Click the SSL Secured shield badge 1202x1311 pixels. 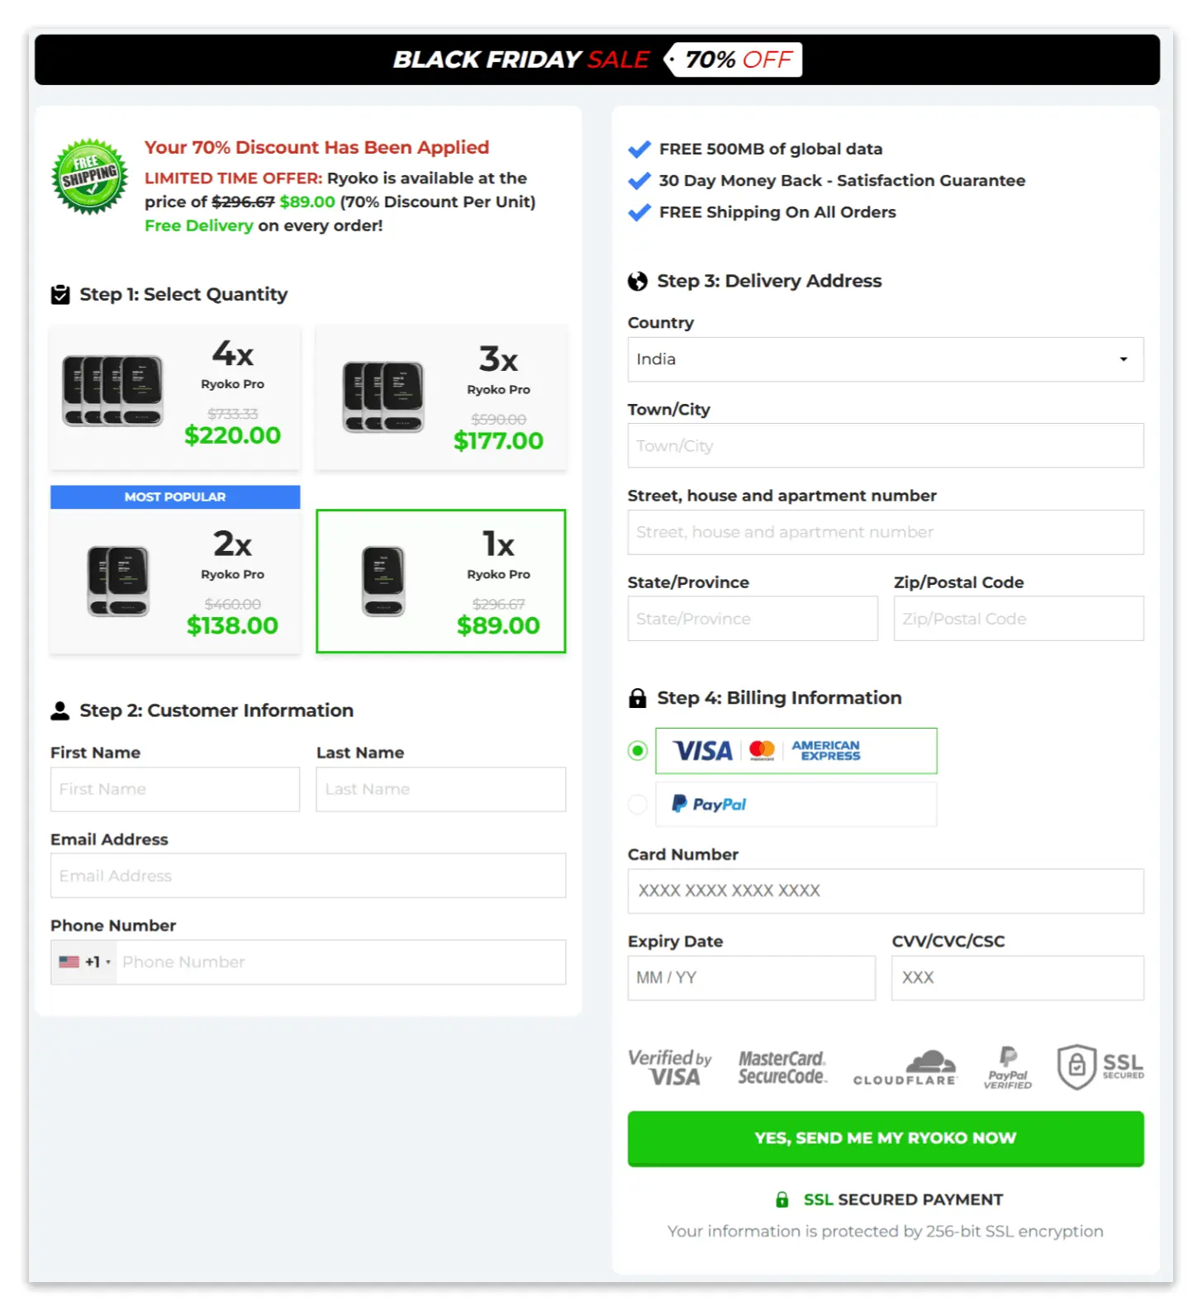[1101, 1066]
